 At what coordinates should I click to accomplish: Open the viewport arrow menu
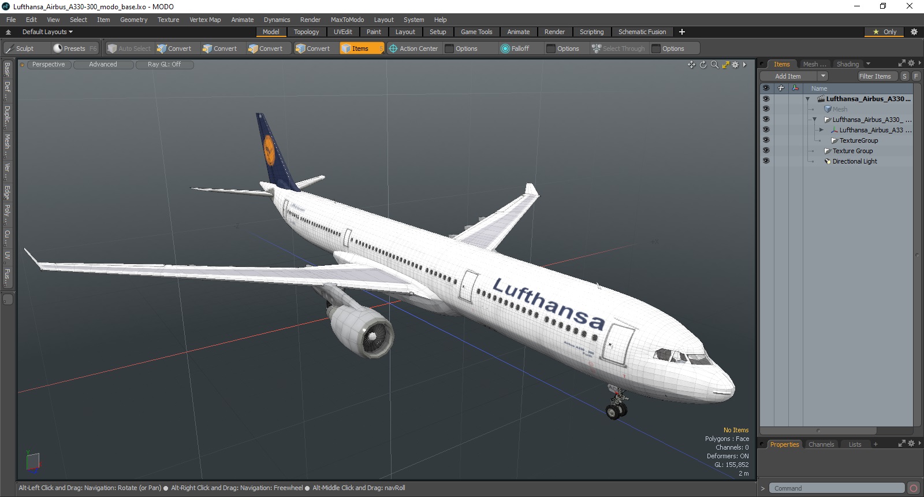(744, 65)
